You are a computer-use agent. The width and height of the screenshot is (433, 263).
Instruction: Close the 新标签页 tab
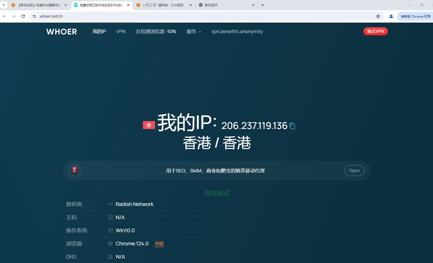point(253,5)
